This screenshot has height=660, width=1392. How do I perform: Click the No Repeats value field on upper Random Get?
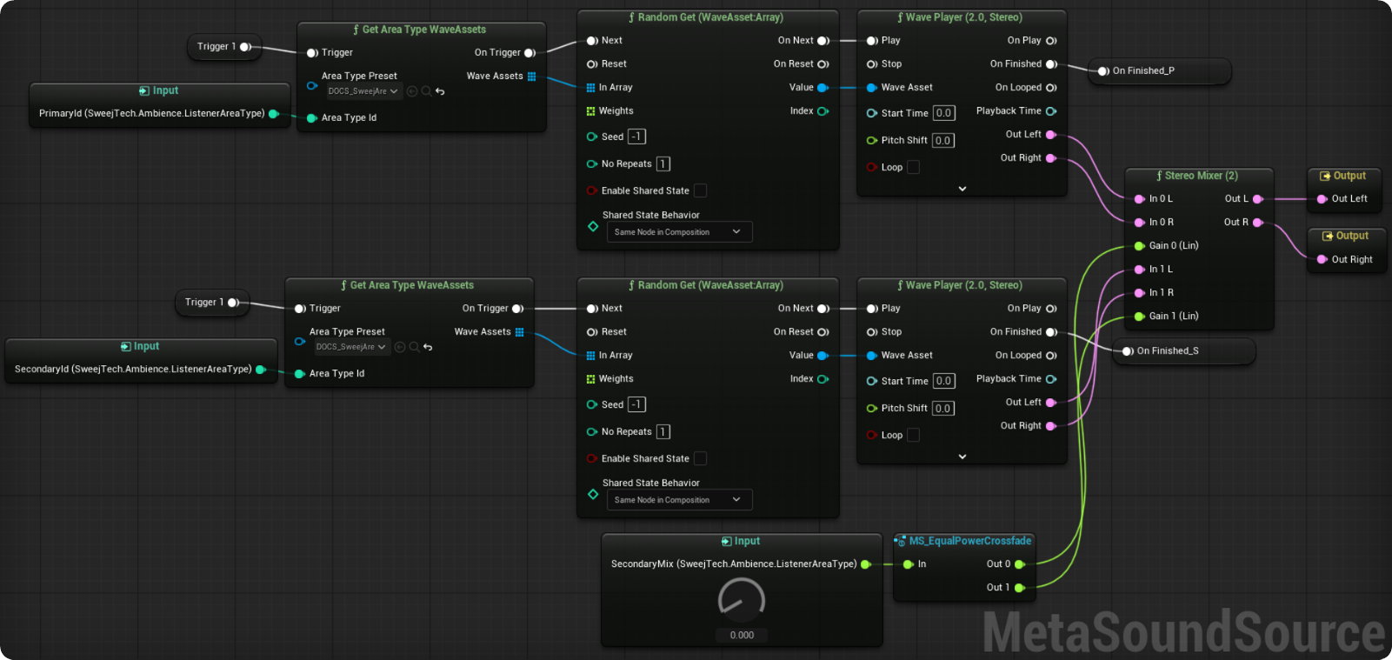click(x=663, y=163)
